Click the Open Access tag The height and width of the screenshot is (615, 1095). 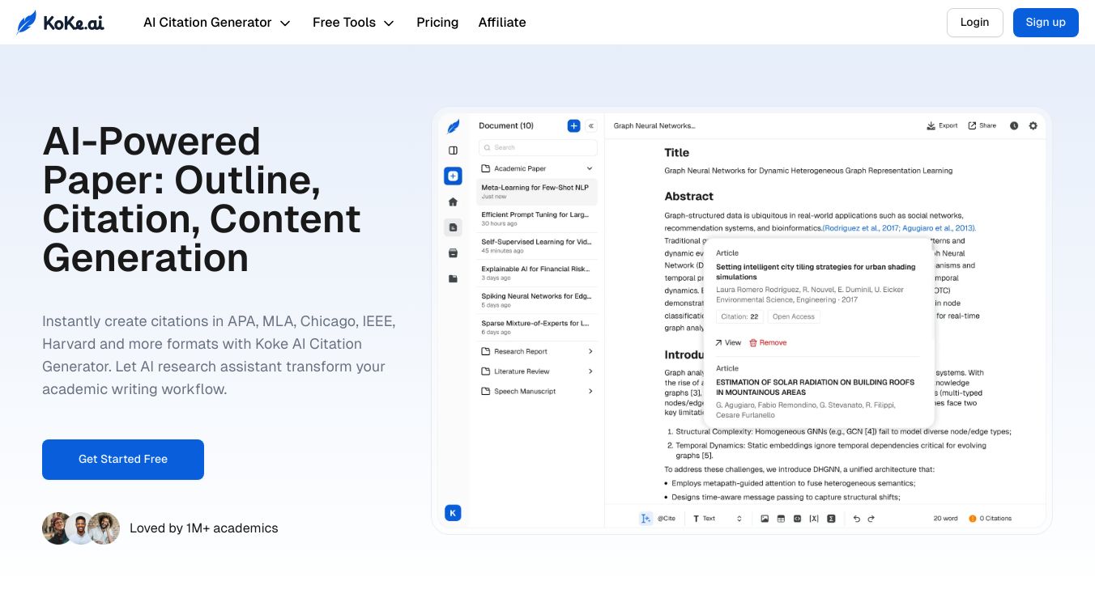coord(794,317)
